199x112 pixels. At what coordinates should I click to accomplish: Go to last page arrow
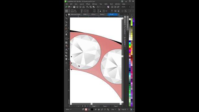click(x=85, y=106)
